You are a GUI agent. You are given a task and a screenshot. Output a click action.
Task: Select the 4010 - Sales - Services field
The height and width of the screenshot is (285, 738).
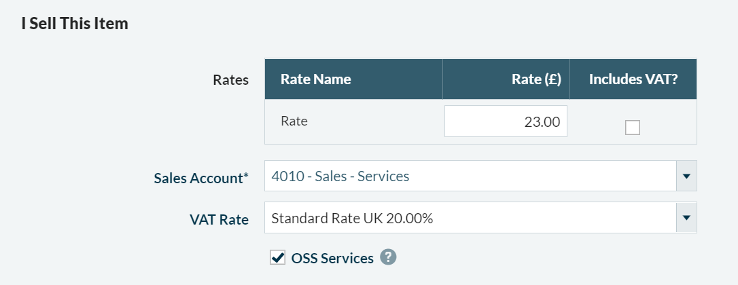pos(470,176)
